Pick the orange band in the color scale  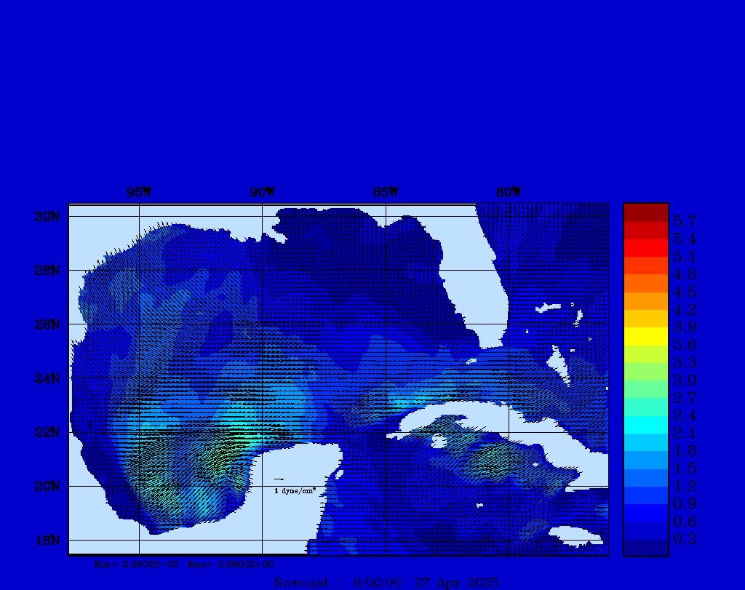pyautogui.click(x=645, y=283)
